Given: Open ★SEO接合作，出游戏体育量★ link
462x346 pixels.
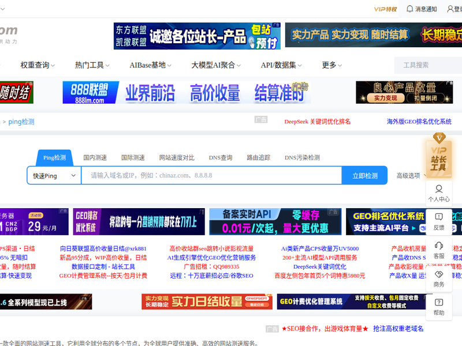Looking at the screenshot, I should (x=325, y=329).
